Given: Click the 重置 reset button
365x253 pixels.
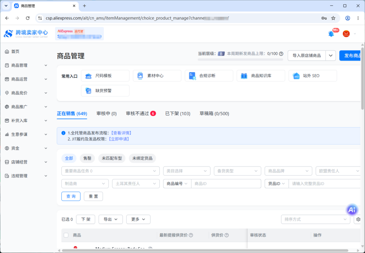Looking at the screenshot, I should pyautogui.click(x=93, y=196).
